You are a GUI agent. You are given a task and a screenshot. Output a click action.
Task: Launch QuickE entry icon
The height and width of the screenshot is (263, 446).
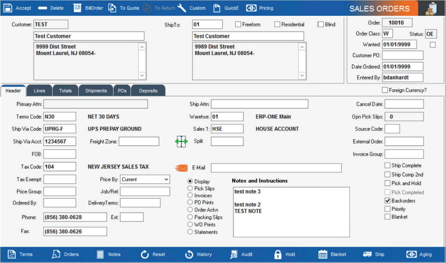[217, 8]
